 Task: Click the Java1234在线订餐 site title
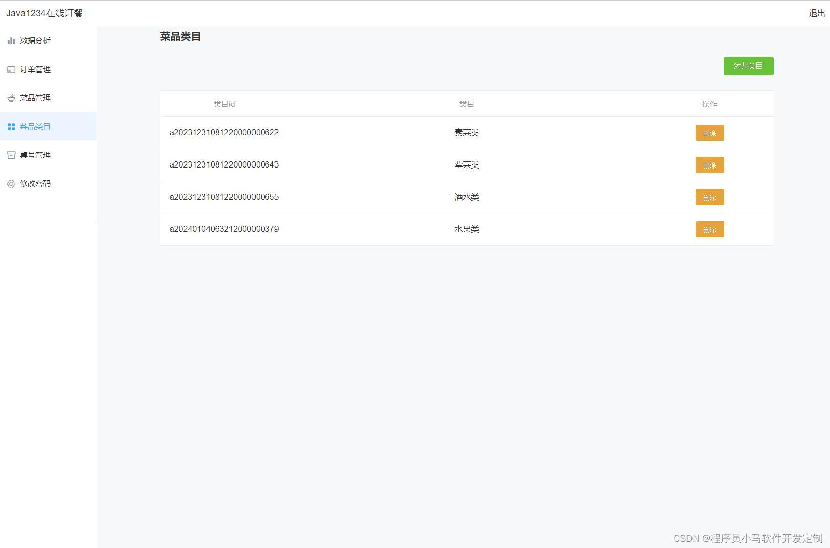click(44, 13)
